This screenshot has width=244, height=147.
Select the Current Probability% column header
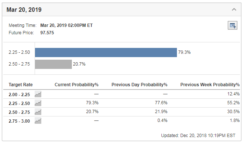[77, 85]
